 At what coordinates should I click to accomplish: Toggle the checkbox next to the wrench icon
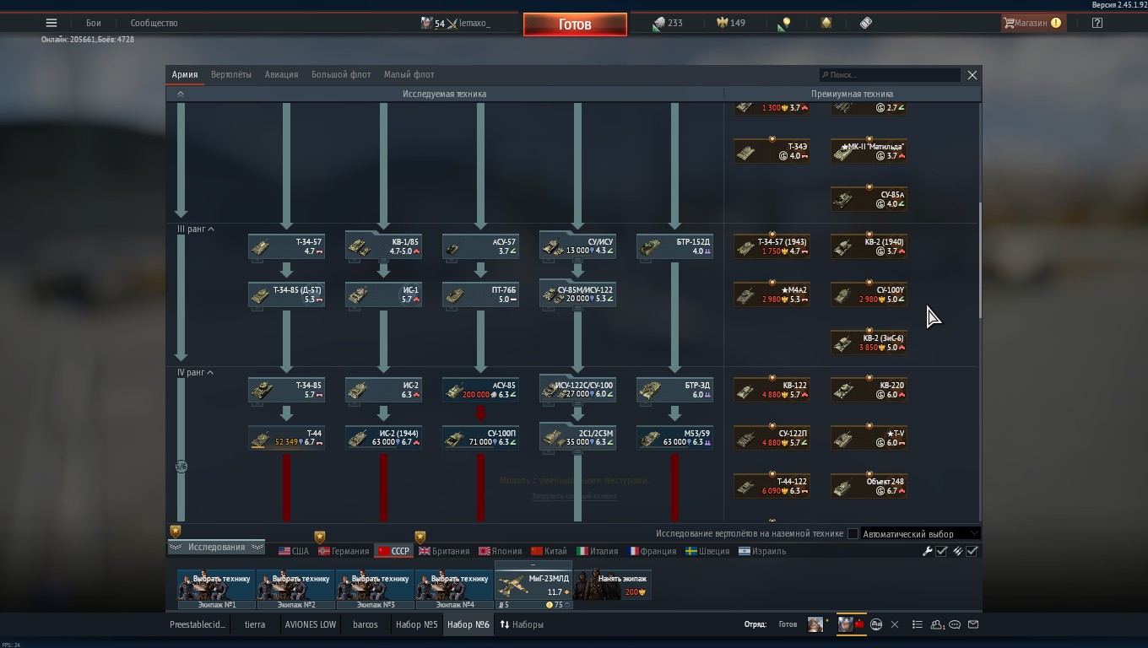pyautogui.click(x=942, y=551)
